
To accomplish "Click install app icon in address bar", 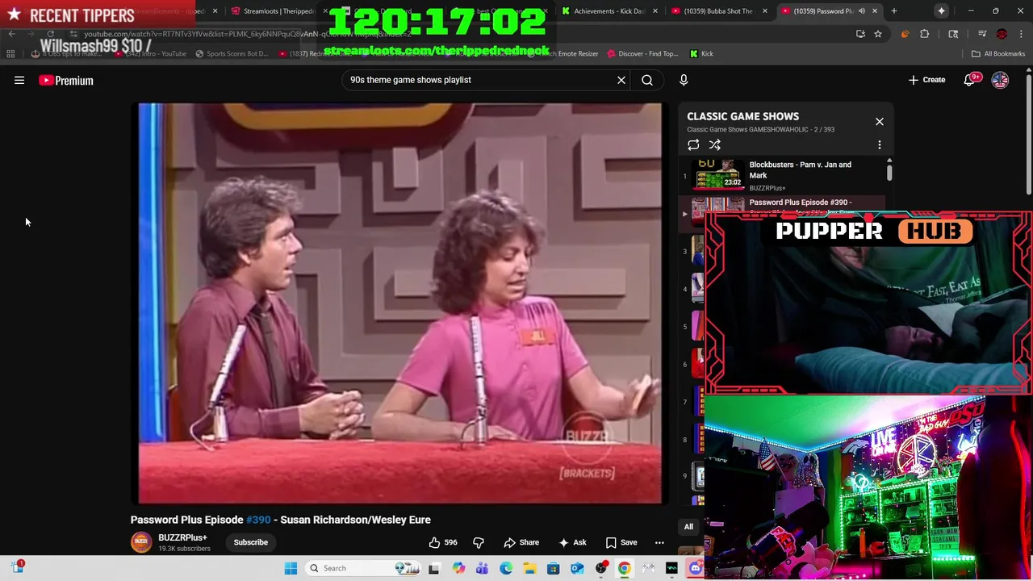I will tap(861, 34).
